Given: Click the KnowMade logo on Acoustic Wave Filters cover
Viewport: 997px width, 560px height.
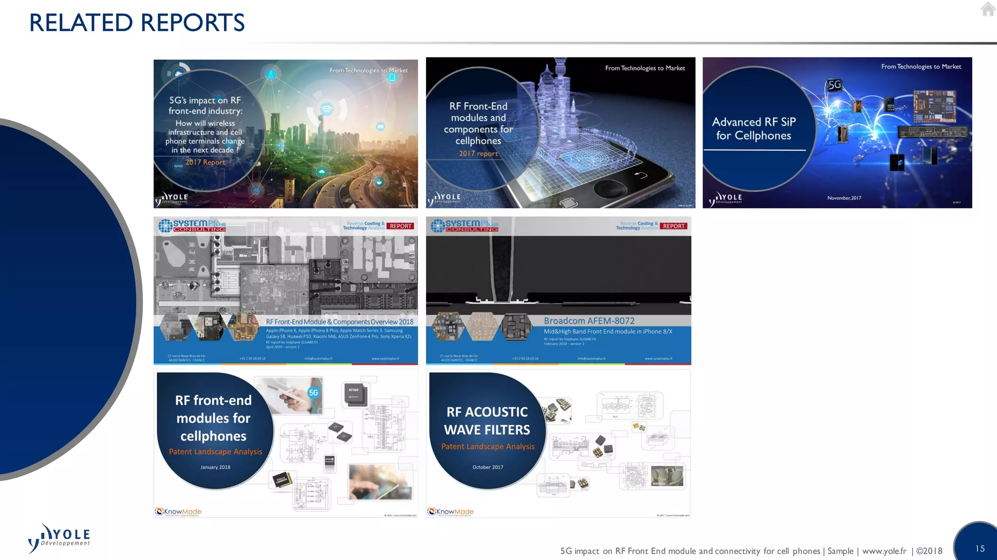Looking at the screenshot, I should 451,511.
